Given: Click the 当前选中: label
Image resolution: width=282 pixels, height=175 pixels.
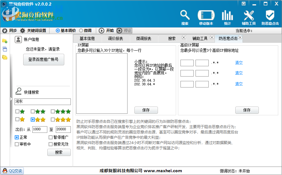Looking at the screenshot, I should click(x=244, y=31).
